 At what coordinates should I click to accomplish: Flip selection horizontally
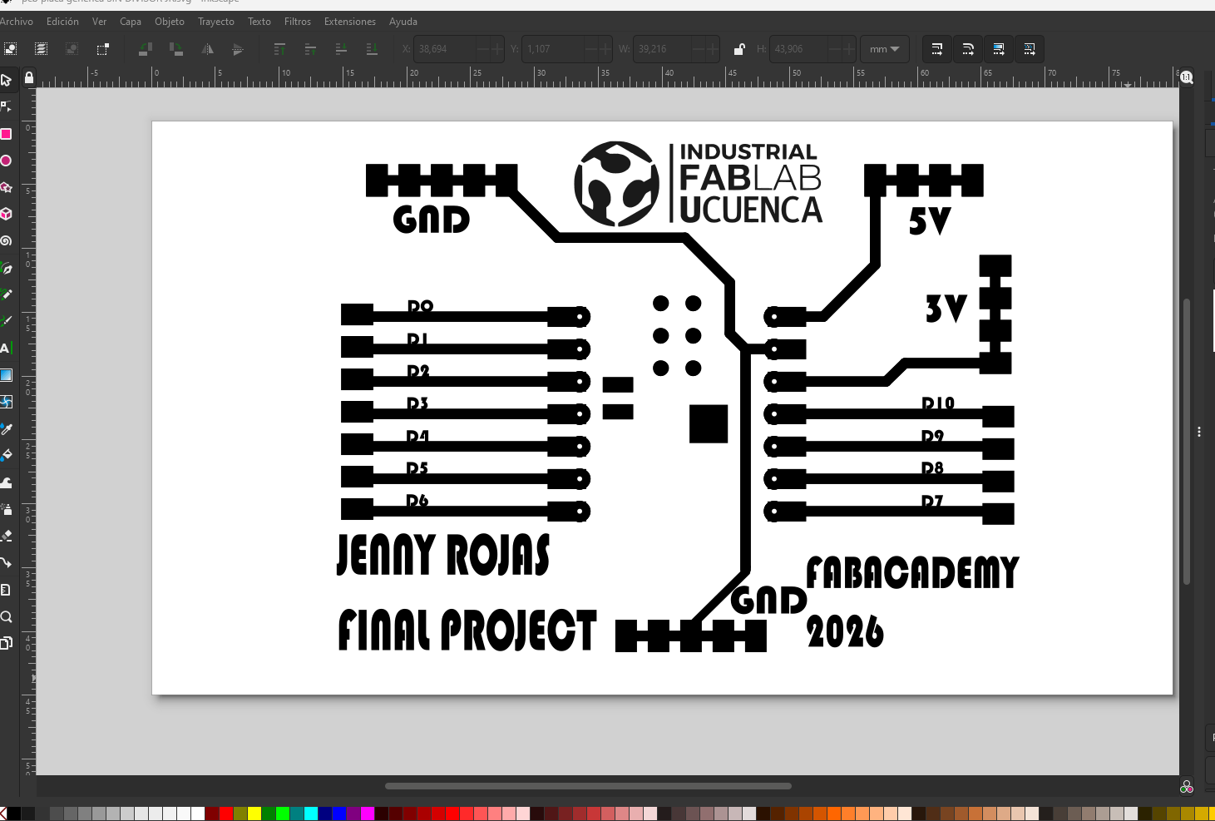coord(207,49)
